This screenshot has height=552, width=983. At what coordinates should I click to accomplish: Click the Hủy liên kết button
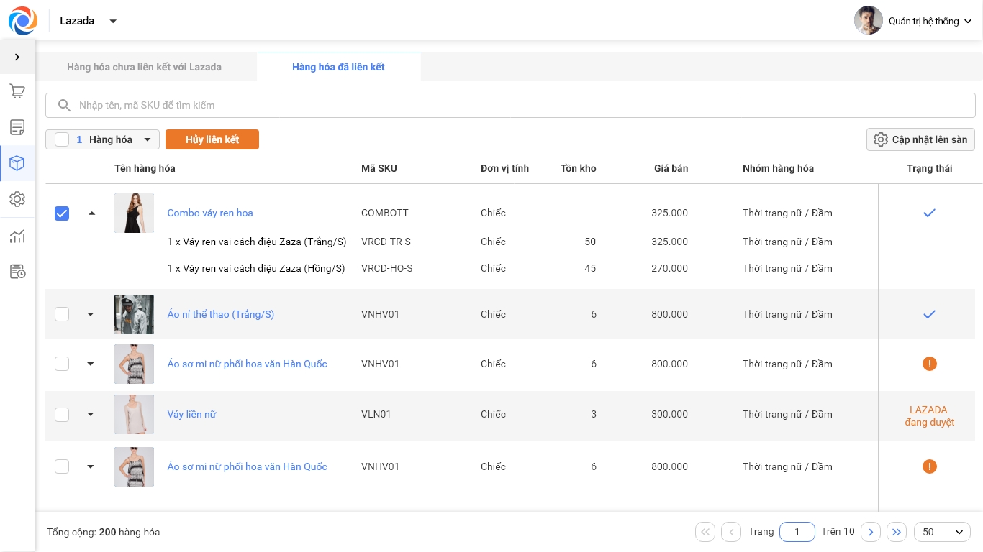coord(212,139)
